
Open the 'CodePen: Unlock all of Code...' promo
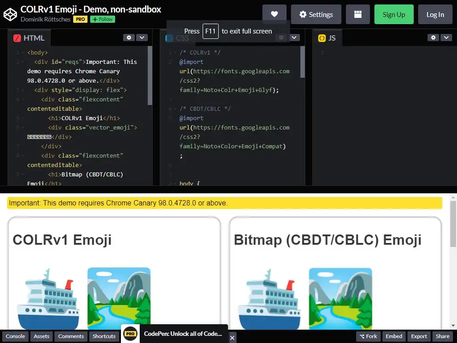[x=183, y=334]
